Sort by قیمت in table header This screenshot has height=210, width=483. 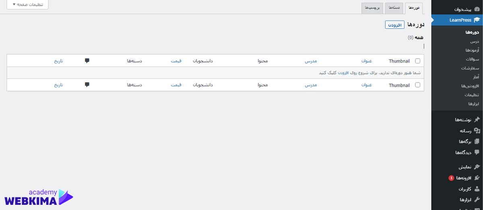click(176, 61)
